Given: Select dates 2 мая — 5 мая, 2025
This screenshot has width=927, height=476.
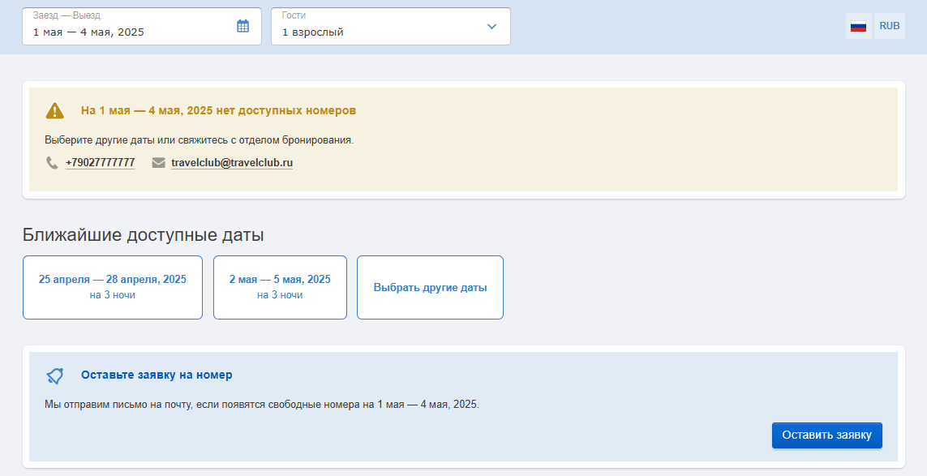Looking at the screenshot, I should pos(280,287).
